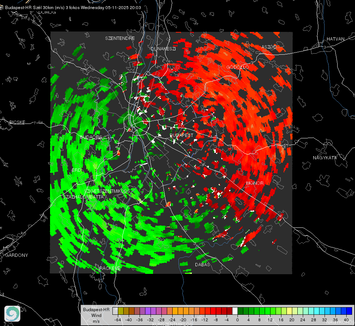The height and width of the screenshot is (326, 355).
Task: Click the SZIGETSZENTMIKLÓS town label
Action: pyautogui.click(x=107, y=191)
